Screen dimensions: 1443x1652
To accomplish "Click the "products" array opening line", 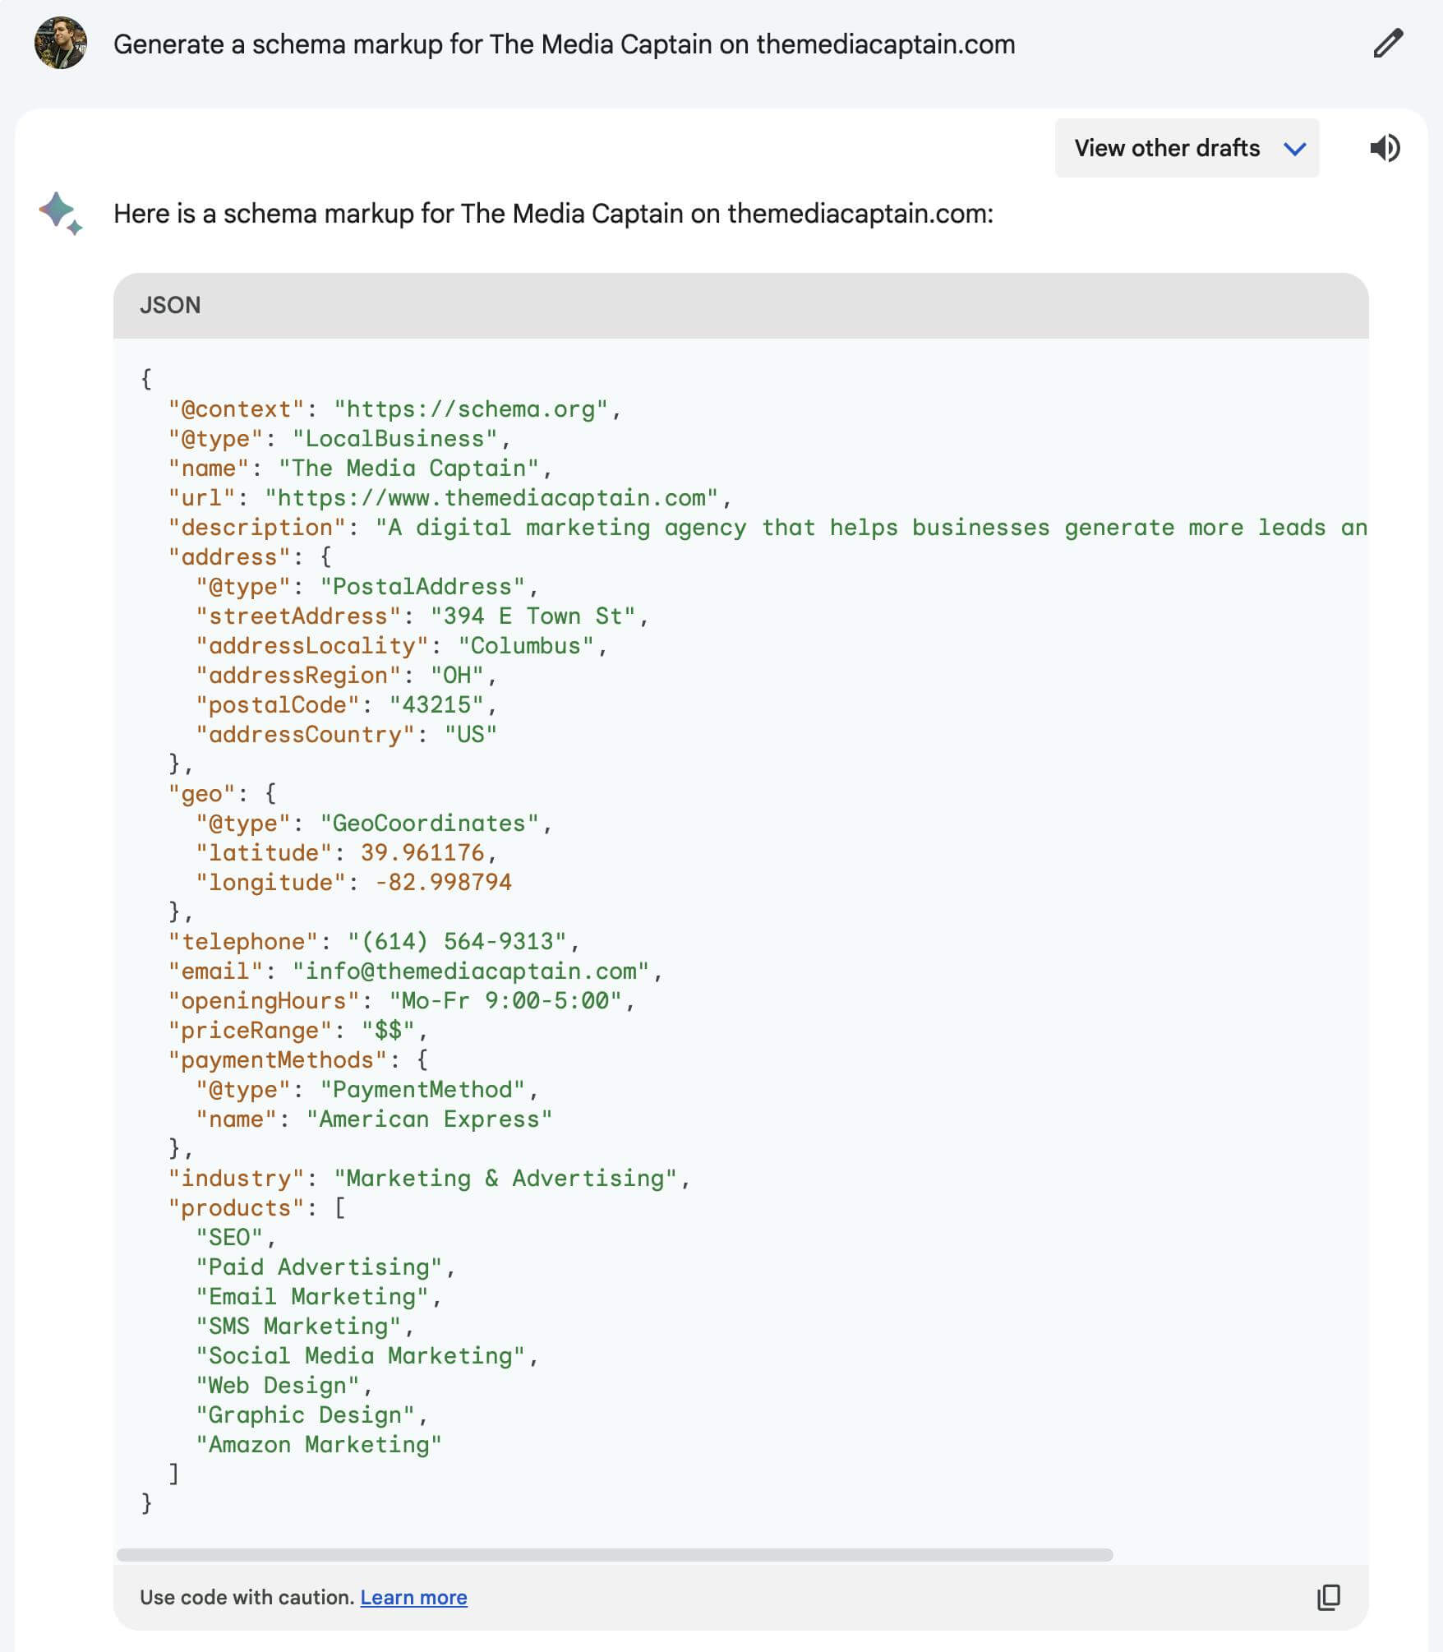I will tap(257, 1208).
